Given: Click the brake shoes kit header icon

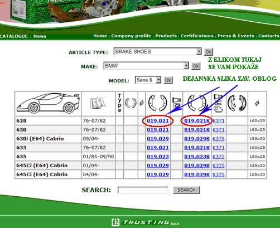Looking at the screenshot, I should click(197, 103).
